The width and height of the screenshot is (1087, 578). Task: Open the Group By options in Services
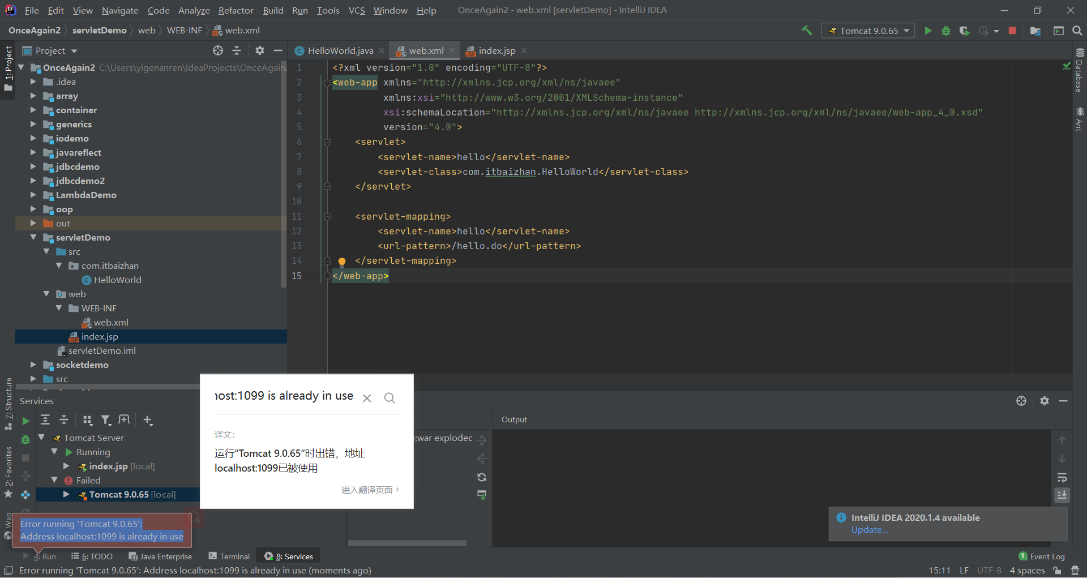[x=87, y=419]
